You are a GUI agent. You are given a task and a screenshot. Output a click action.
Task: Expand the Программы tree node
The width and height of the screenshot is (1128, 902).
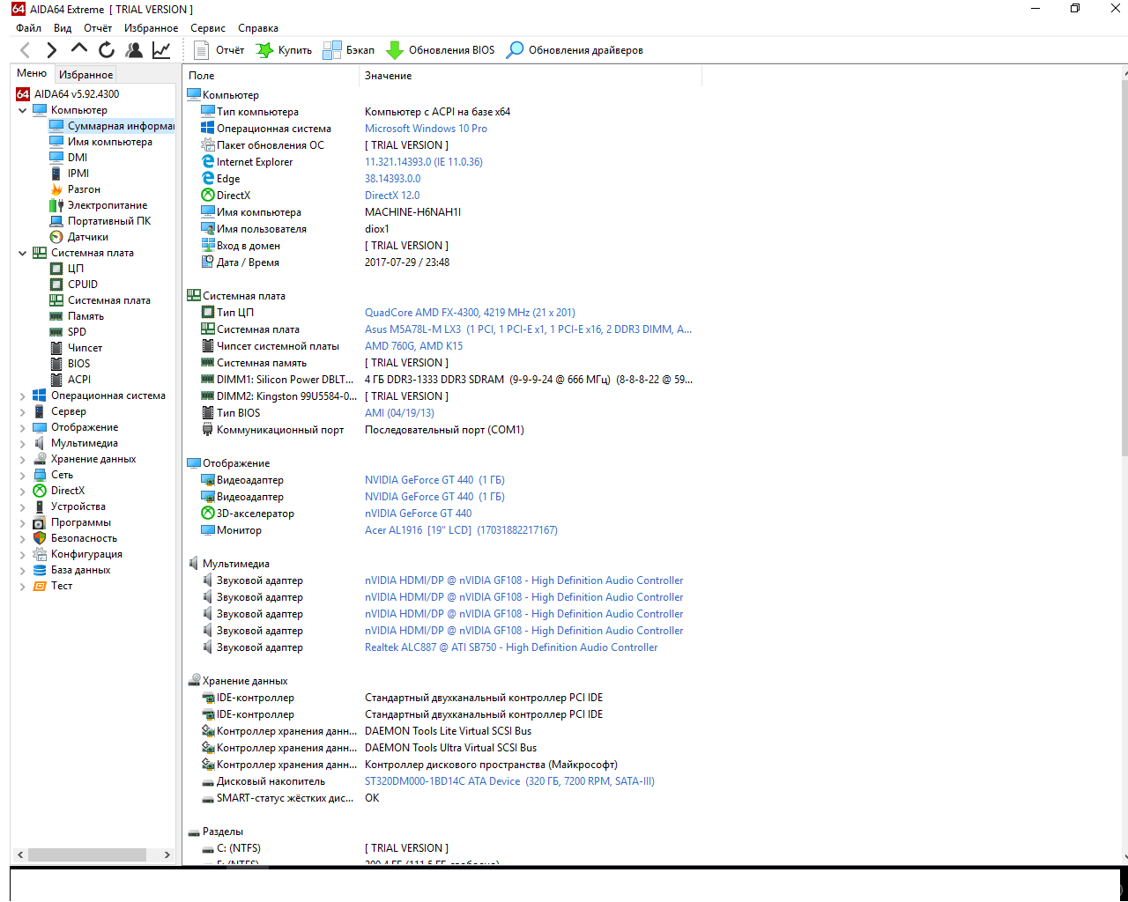tap(23, 522)
